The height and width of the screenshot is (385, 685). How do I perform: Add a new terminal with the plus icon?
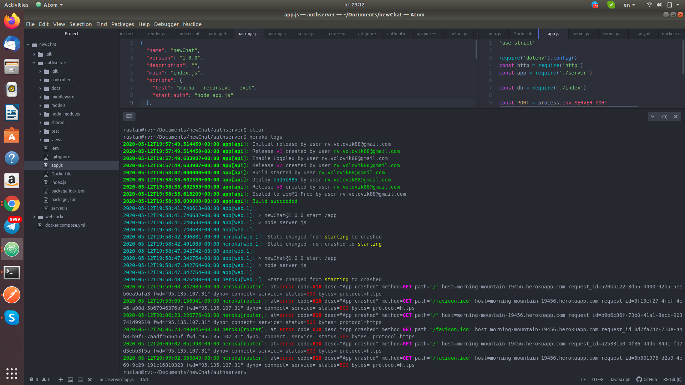[61, 380]
